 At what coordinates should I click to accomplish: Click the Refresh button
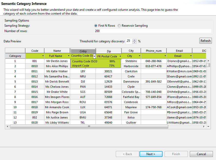pos(205,41)
